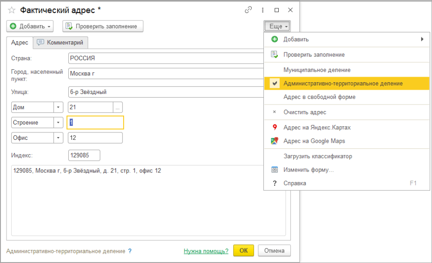Switch to the Адрес tab

[20, 42]
